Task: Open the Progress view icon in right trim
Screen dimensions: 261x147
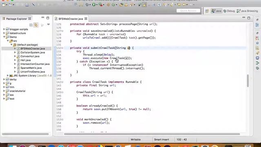Action: (x=257, y=63)
